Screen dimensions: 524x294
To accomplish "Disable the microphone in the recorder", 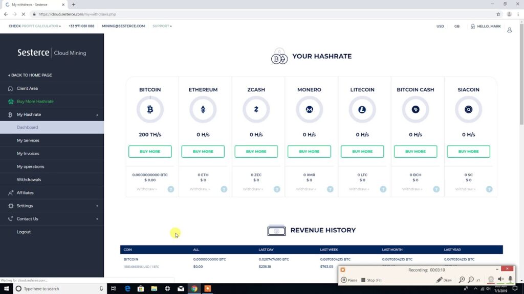I will [510, 279].
